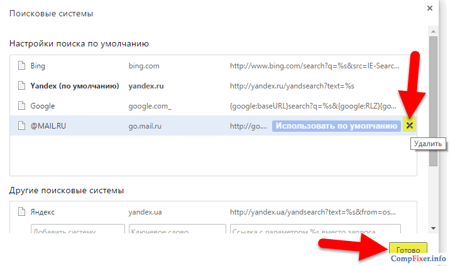Select the Яндекс engine name
Viewport: 450px width, 266px height.
[x=43, y=212]
